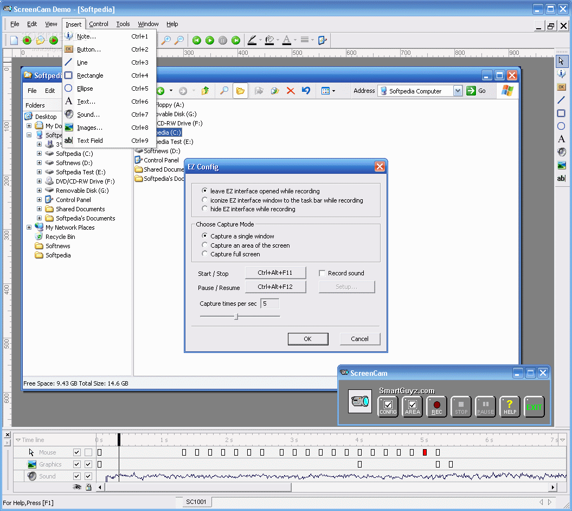Open the properties icon at toolbar end
Screen dimensions: 572x511
322,40
